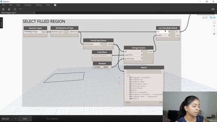Open the View menu

coord(18,5)
